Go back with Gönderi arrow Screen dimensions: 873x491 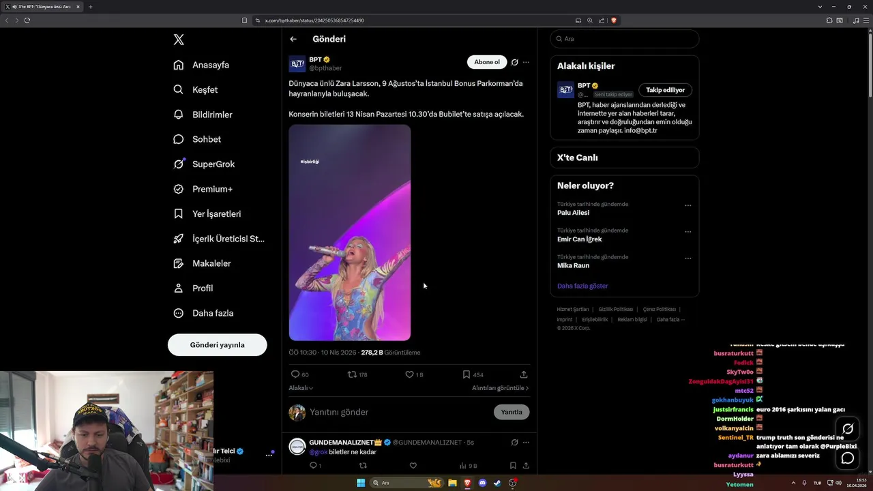(293, 39)
